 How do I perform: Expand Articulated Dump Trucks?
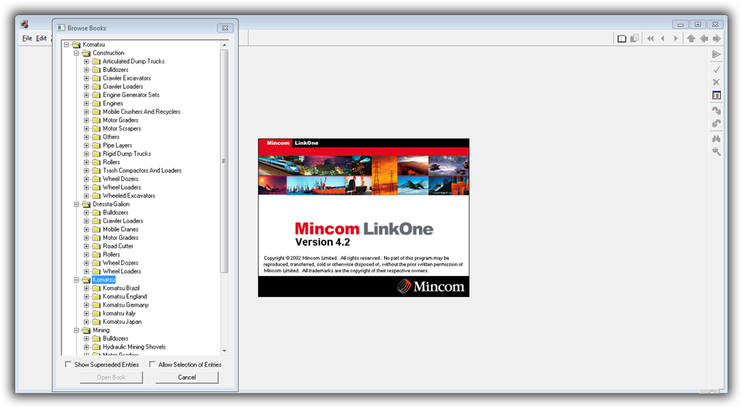pyautogui.click(x=86, y=62)
